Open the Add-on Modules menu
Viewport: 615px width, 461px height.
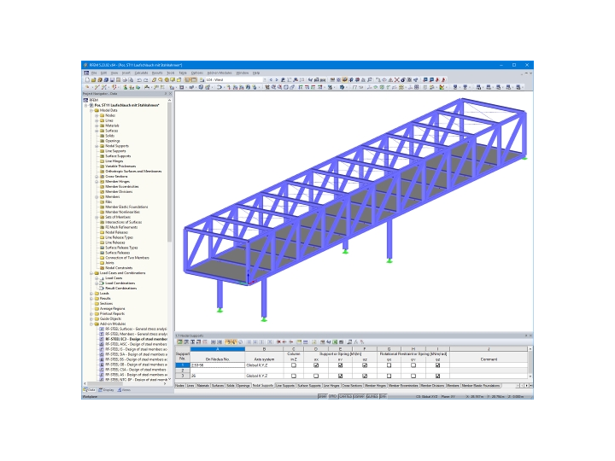coord(220,73)
